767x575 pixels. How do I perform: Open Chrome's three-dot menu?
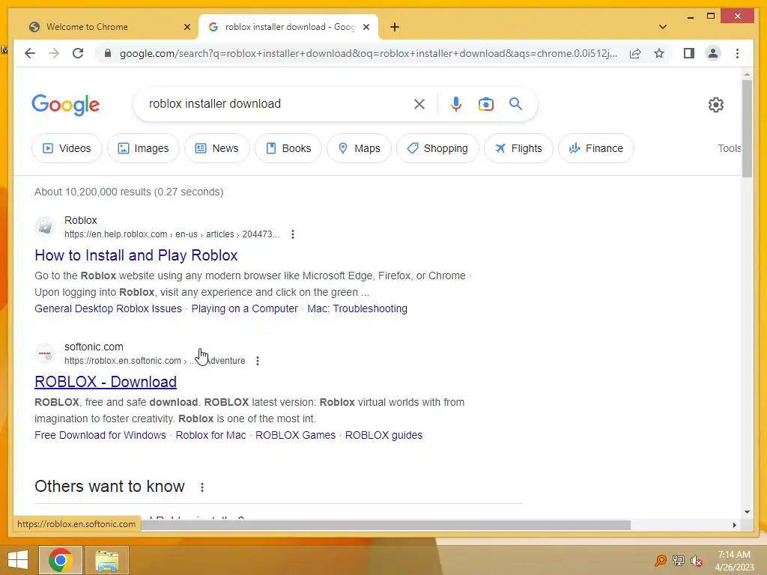point(737,53)
